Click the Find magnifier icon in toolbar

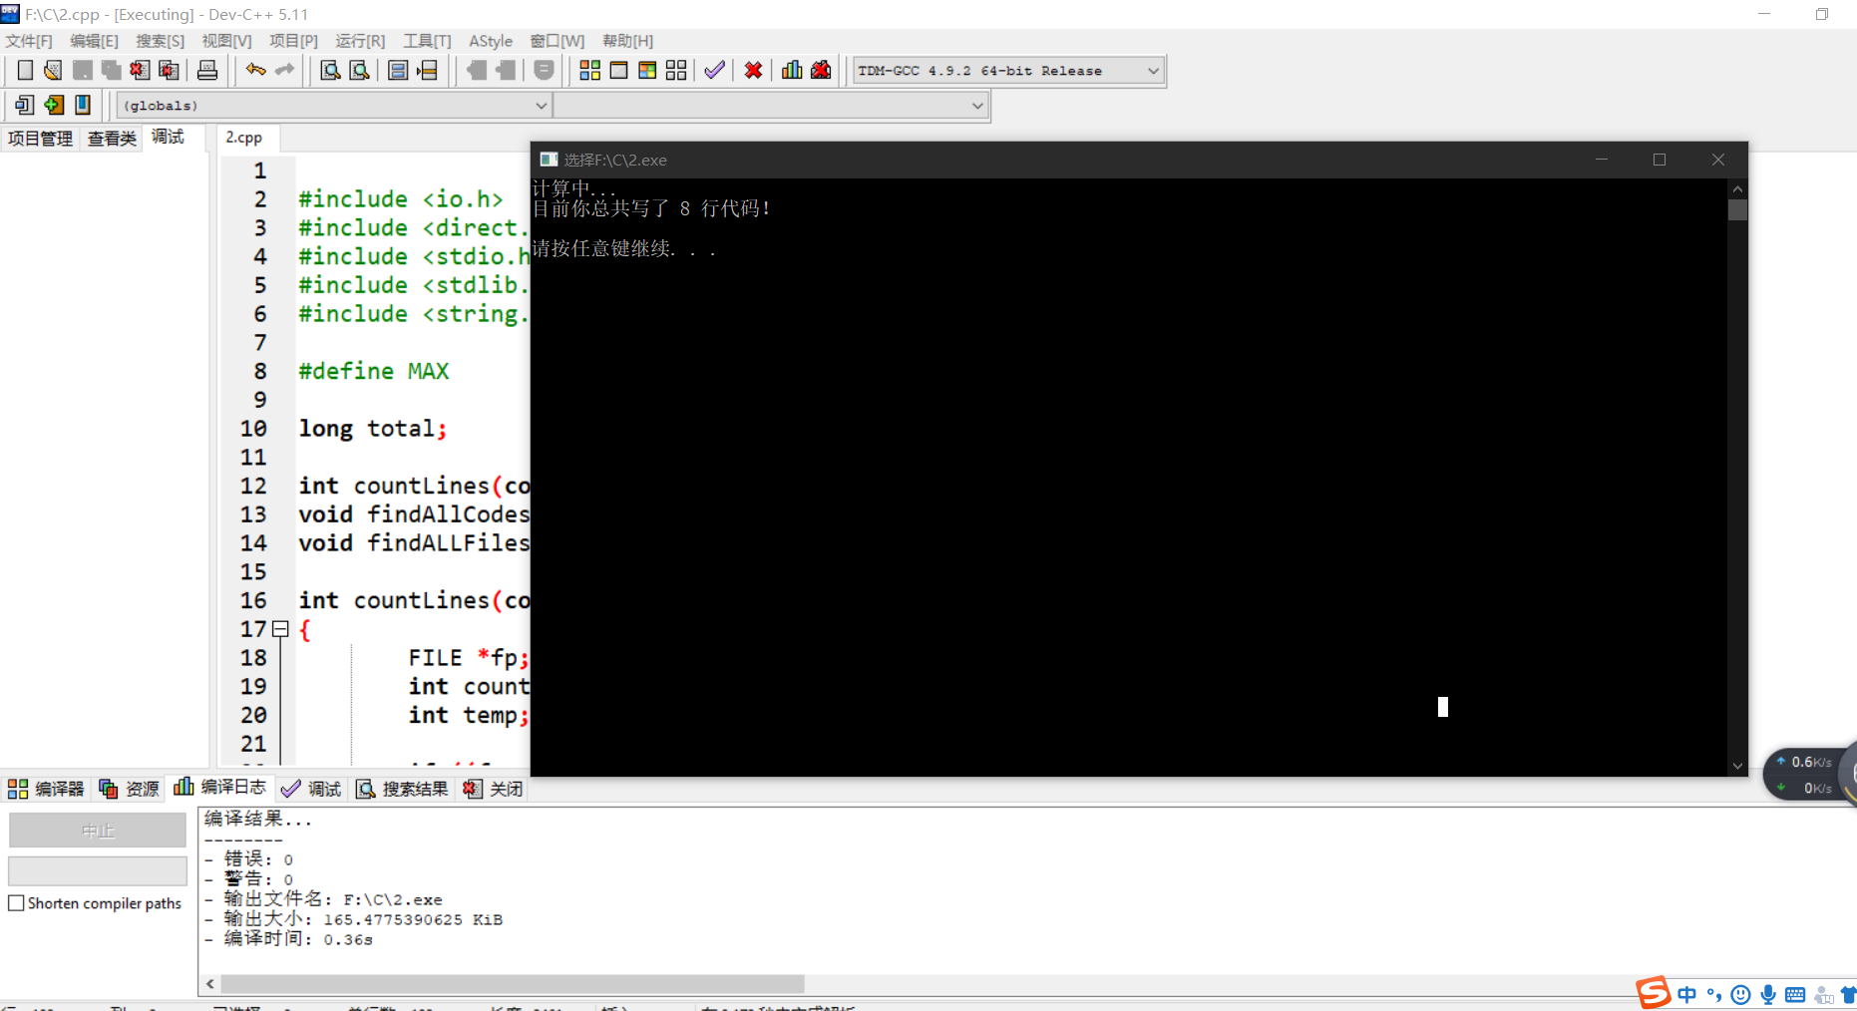click(330, 70)
